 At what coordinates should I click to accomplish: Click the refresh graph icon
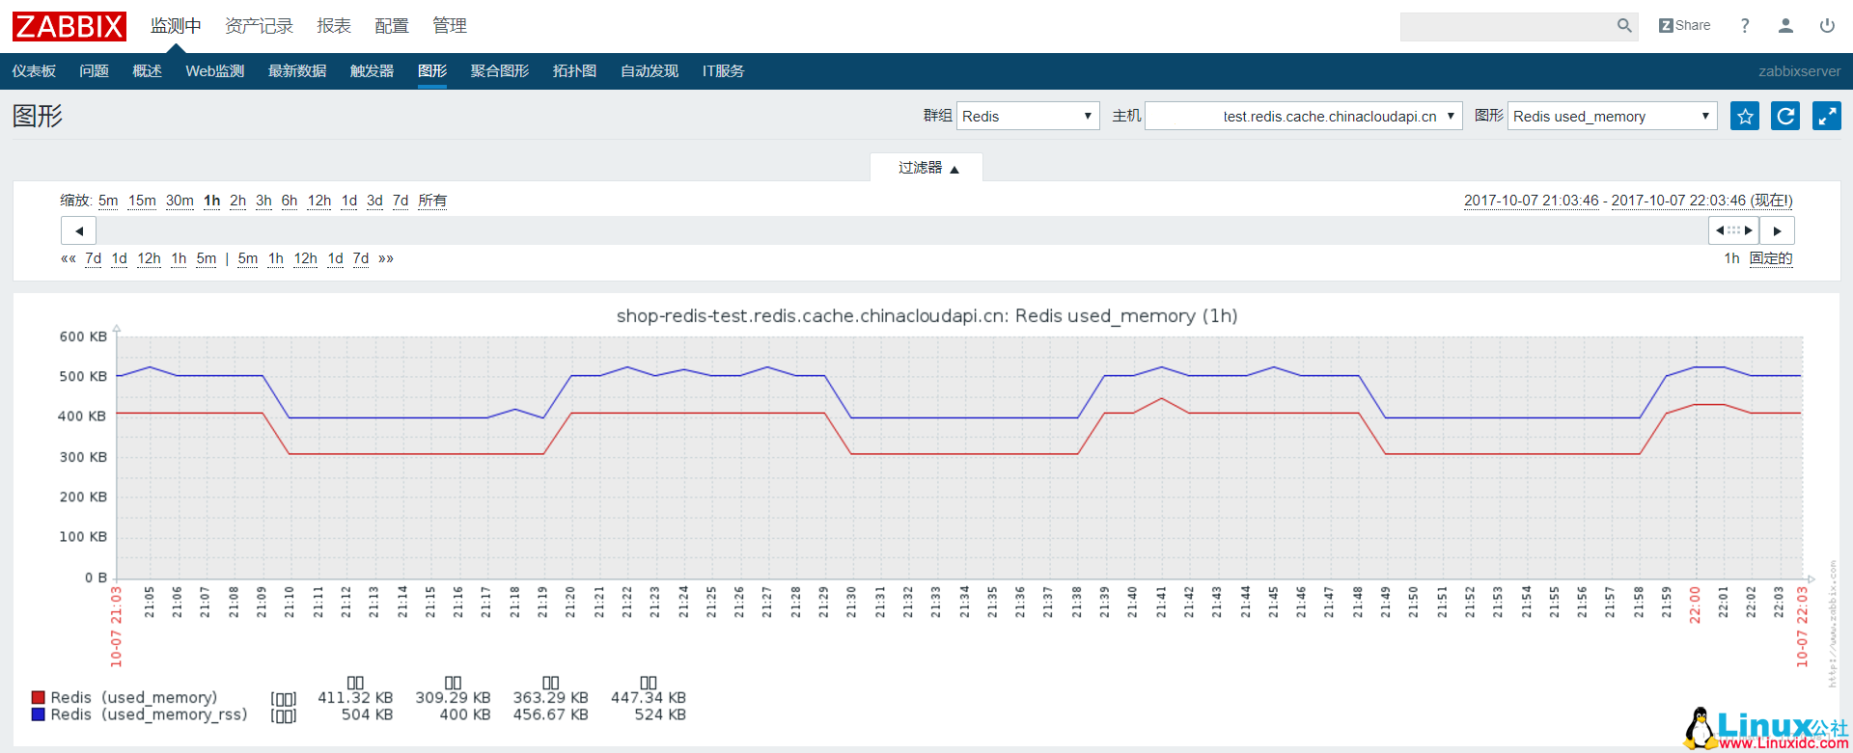pos(1785,117)
